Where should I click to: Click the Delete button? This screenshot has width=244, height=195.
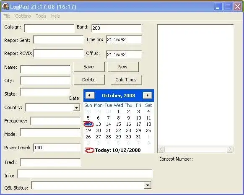tap(89, 80)
